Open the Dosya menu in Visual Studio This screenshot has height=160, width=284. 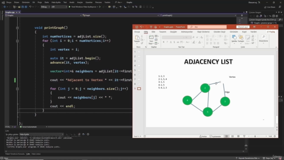9,2
